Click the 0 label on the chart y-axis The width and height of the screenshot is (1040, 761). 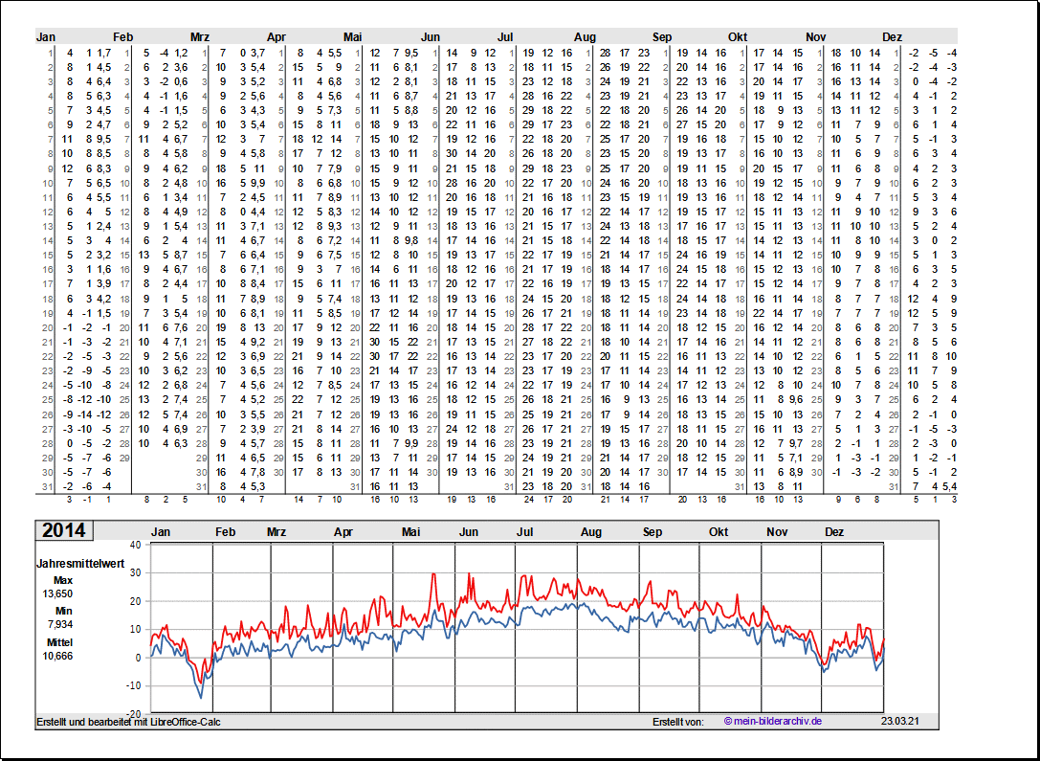tap(138, 658)
